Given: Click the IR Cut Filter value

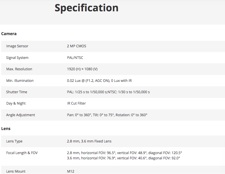Looking at the screenshot, I should 76,103.
